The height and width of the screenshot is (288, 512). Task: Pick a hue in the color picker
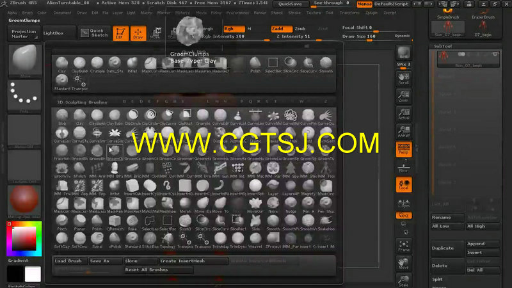[x=24, y=239]
